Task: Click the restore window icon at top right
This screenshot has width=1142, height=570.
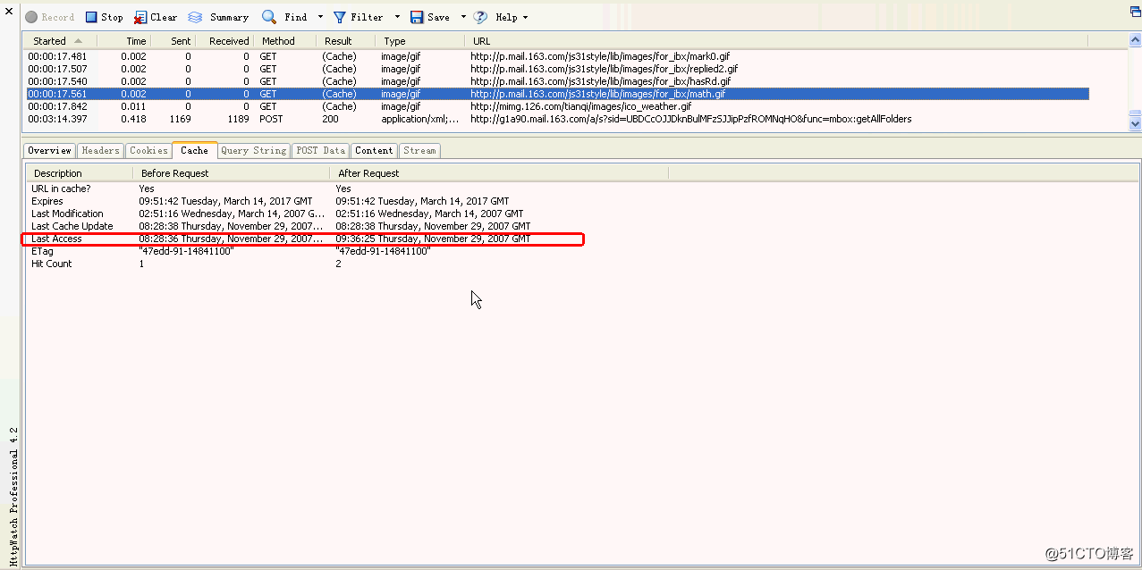Action: tap(1134, 12)
